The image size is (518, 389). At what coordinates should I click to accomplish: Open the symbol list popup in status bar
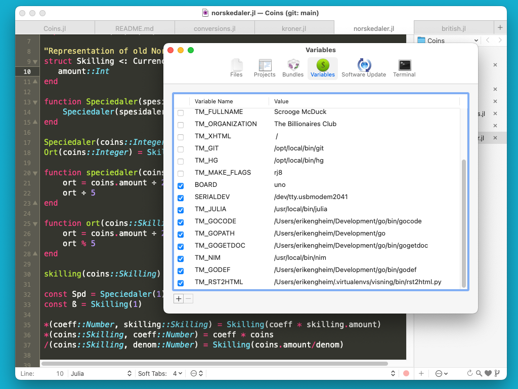tap(393, 373)
